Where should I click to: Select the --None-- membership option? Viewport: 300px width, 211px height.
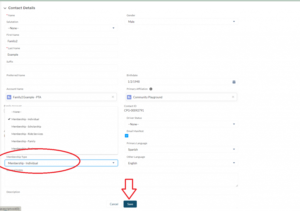pyautogui.click(x=16, y=112)
